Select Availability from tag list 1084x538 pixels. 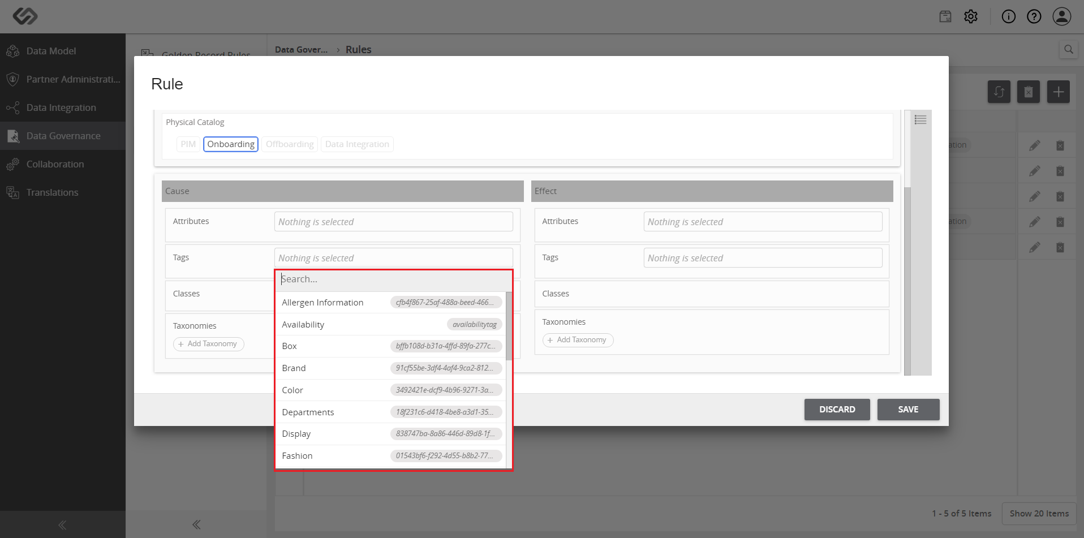point(391,325)
